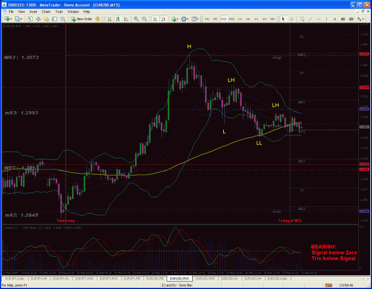Expand the Periods dropdown arrow
This screenshot has height=289, width=372.
click(187, 19)
